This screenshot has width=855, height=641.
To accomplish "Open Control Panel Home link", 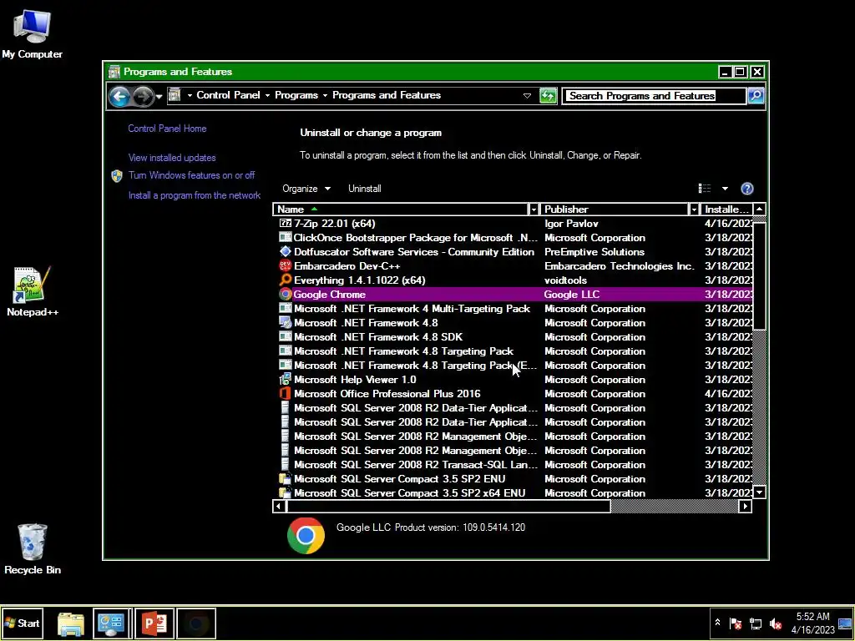I will point(167,129).
